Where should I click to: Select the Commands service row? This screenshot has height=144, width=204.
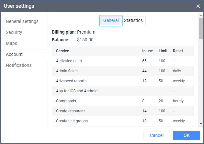point(123,101)
